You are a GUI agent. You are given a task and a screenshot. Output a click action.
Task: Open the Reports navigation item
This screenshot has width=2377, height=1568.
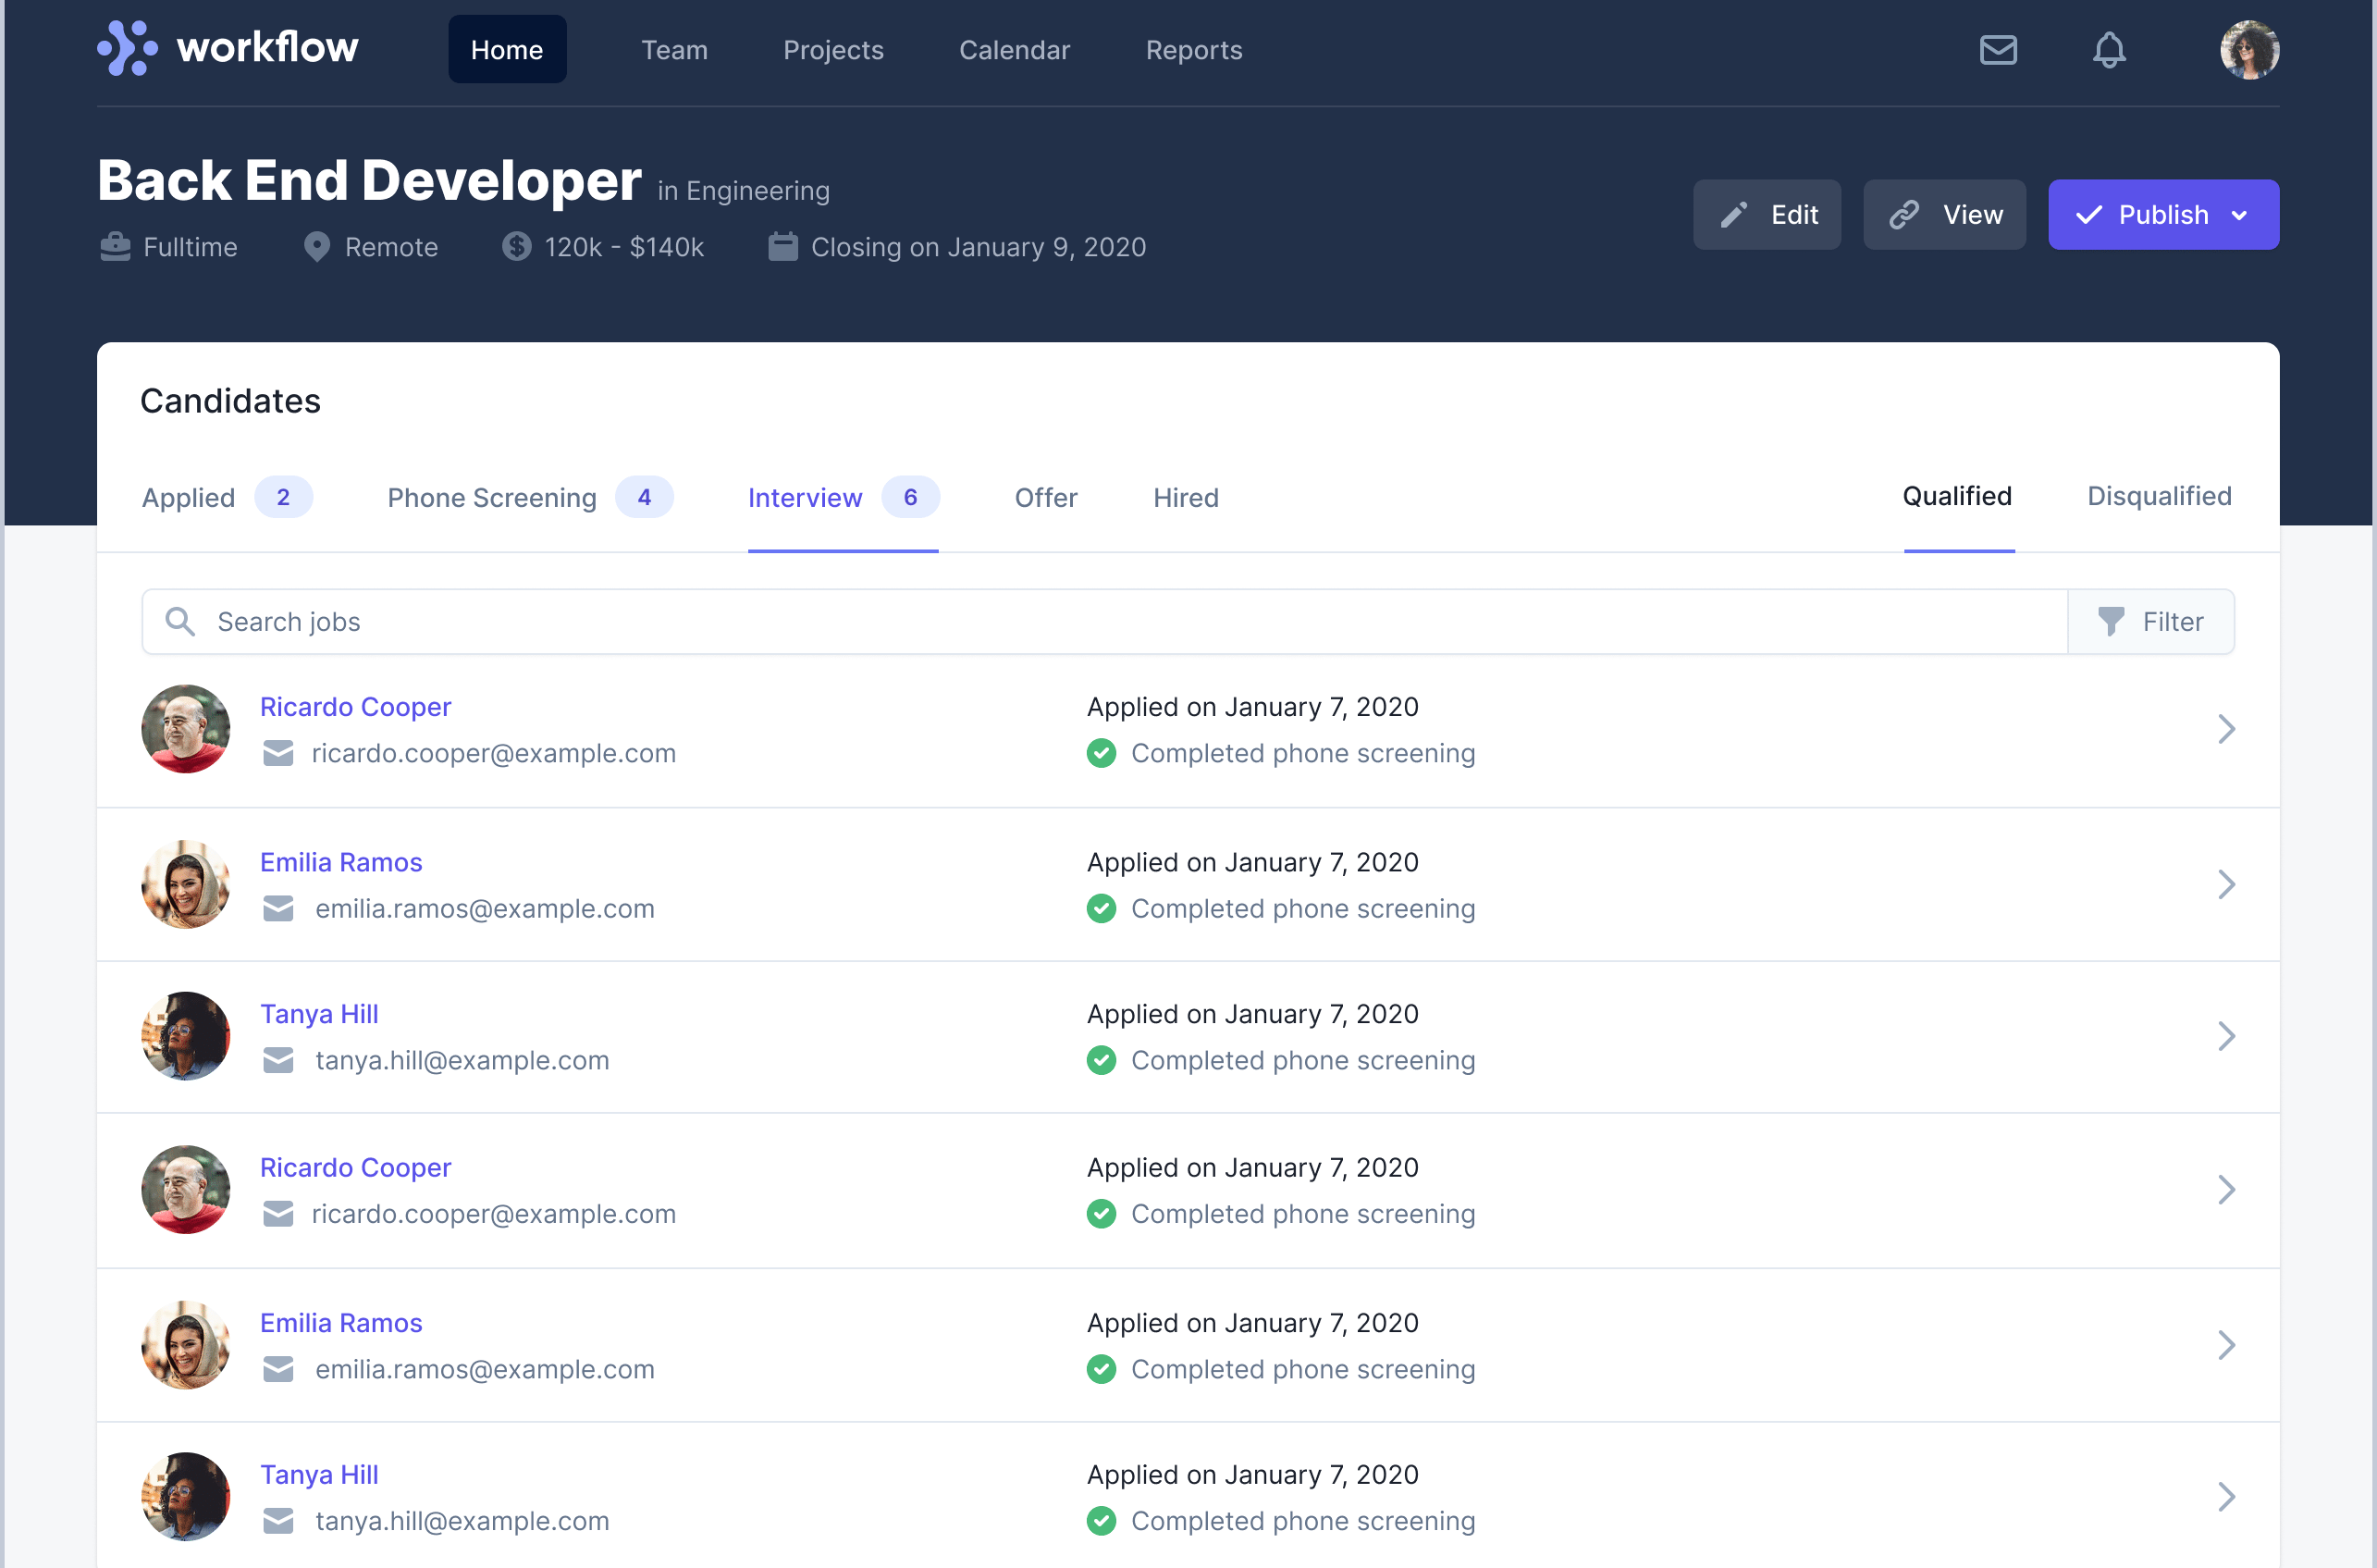pos(1193,50)
